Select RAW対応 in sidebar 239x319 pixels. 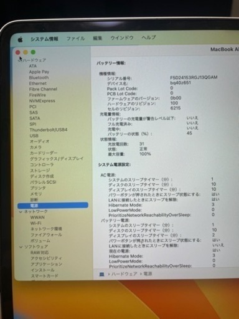pyautogui.click(x=40, y=253)
